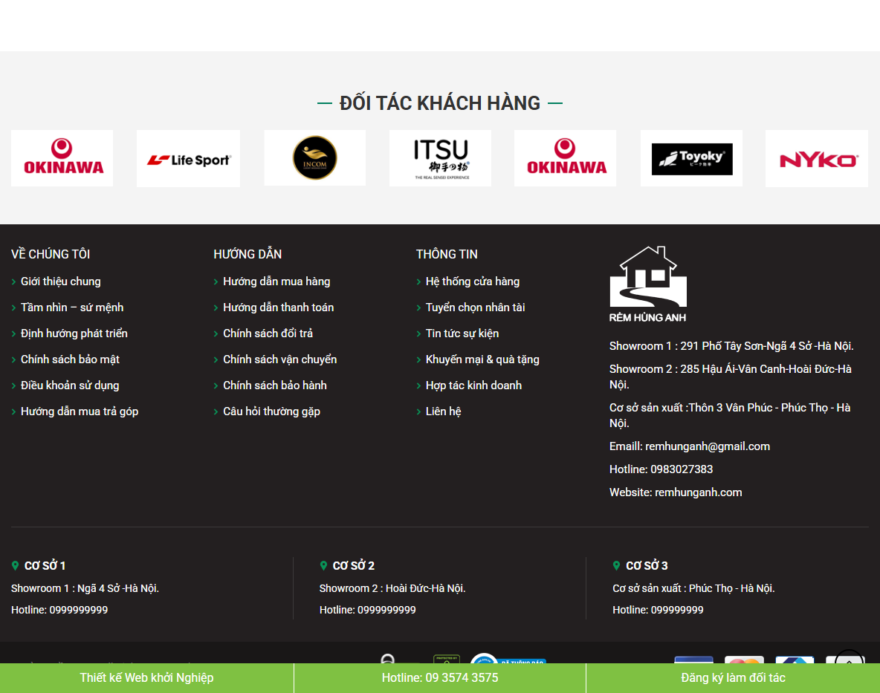Image resolution: width=880 pixels, height=693 pixels.
Task: Select Đăng ký làm đối tác in green bar
Action: click(733, 677)
